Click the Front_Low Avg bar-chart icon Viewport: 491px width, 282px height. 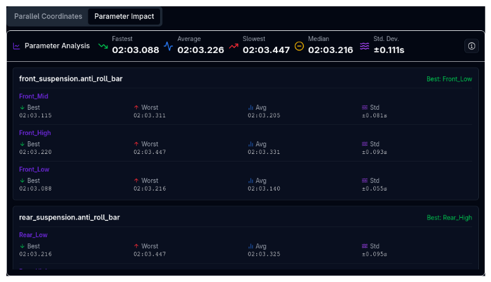tap(251, 181)
